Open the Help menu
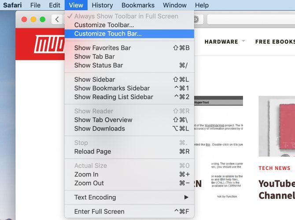The image size is (295, 220). 202,5
